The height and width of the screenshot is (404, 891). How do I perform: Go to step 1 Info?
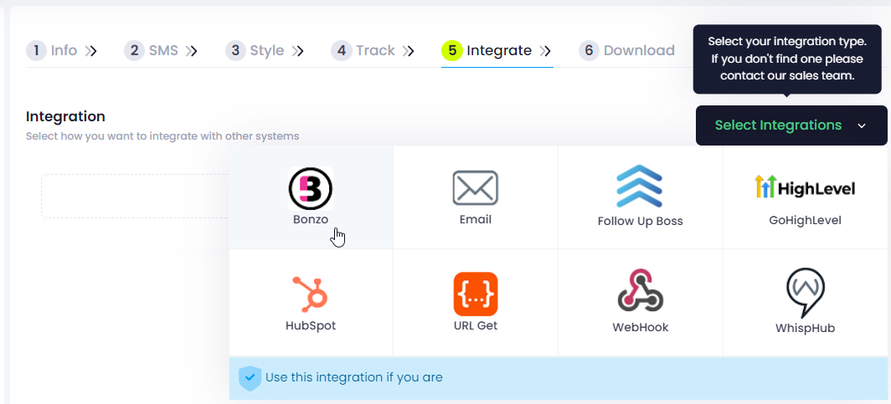(x=52, y=50)
